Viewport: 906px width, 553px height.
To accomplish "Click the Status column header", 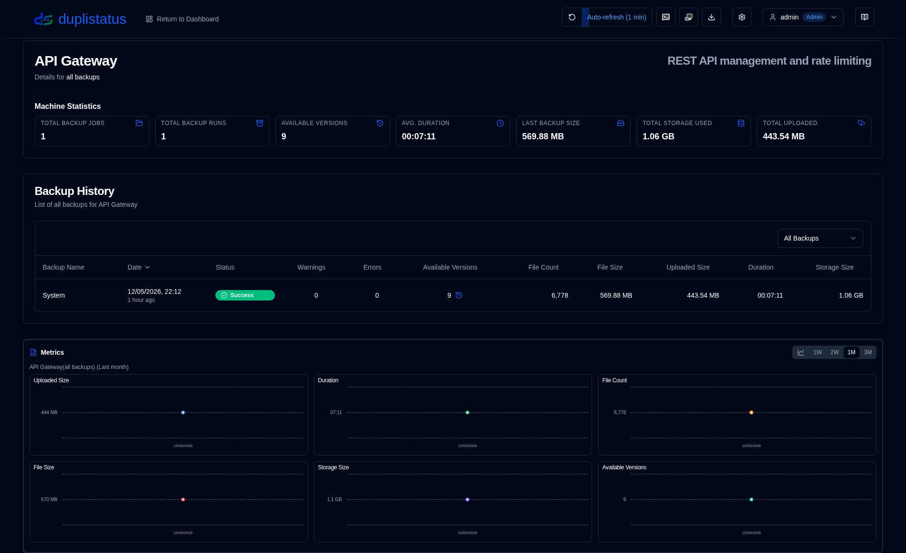I will (225, 267).
